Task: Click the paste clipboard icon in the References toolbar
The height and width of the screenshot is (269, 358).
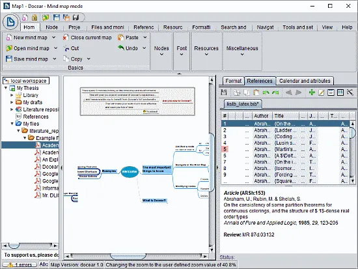Action: coord(256,92)
